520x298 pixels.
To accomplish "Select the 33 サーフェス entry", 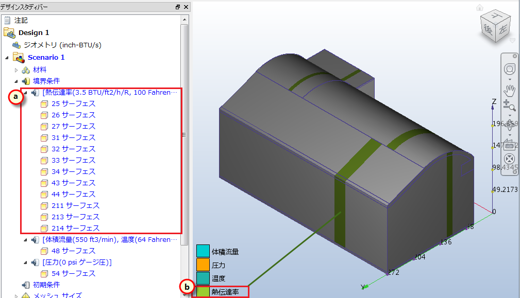I will click(x=73, y=161).
